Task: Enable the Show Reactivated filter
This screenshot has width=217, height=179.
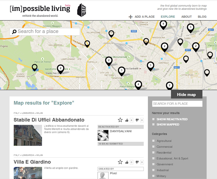Action: [153, 119]
